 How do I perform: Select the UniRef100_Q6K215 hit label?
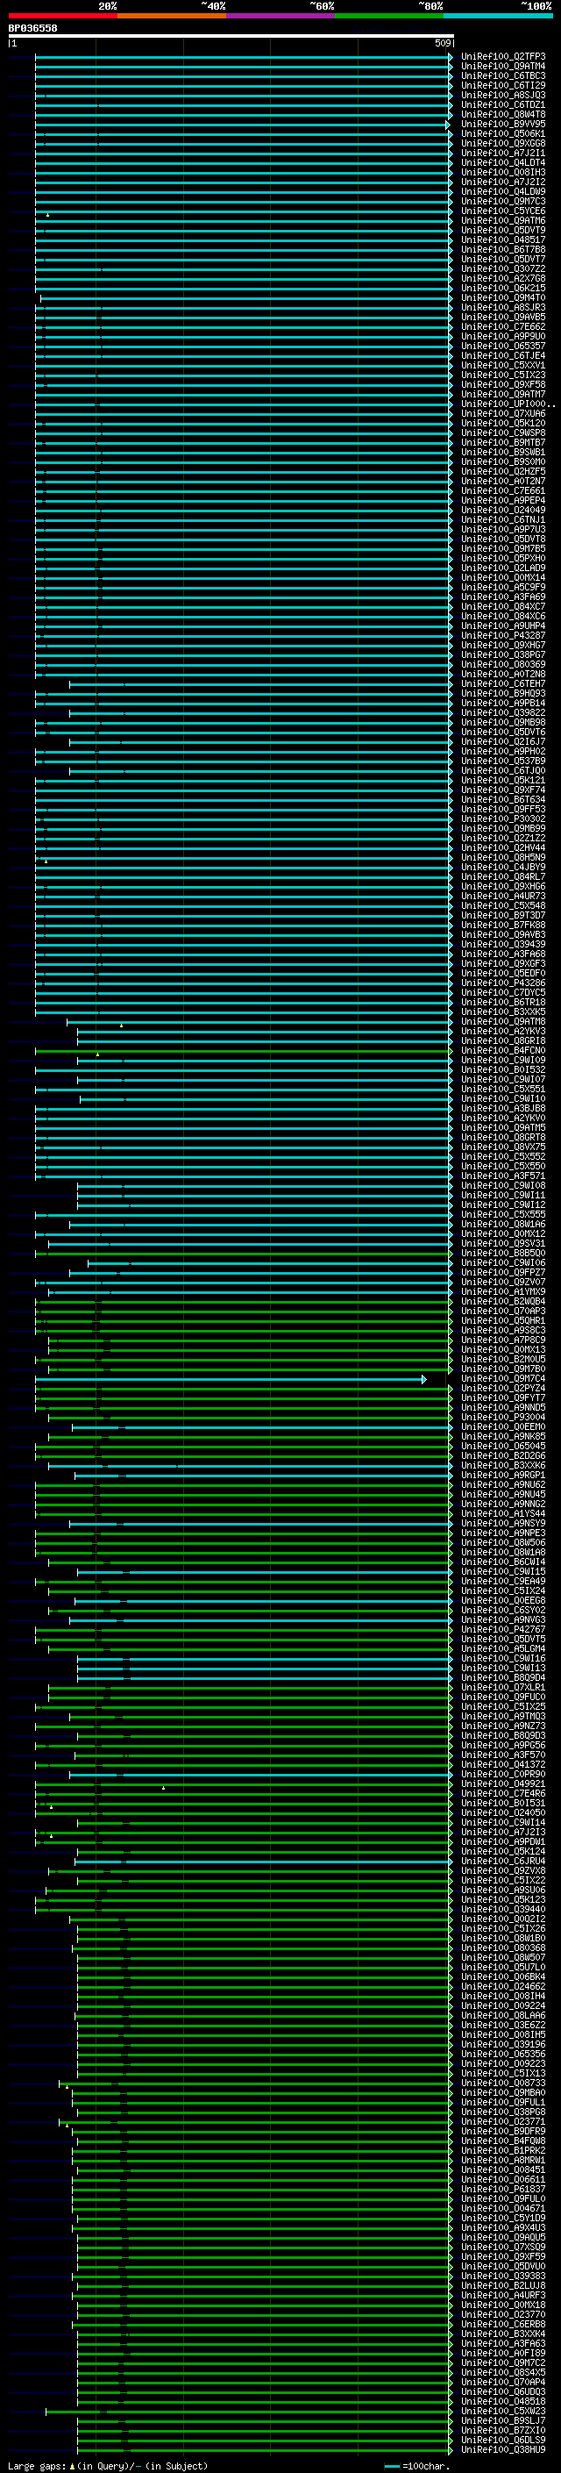(x=502, y=288)
